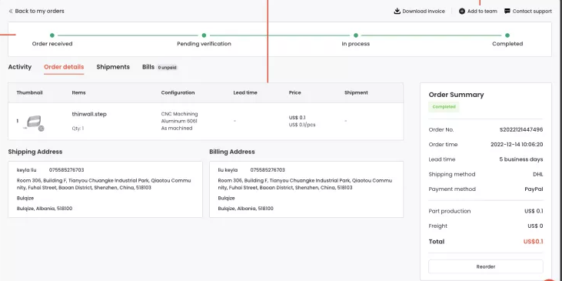Open the Bills tab
The image size is (562, 281).
point(148,67)
